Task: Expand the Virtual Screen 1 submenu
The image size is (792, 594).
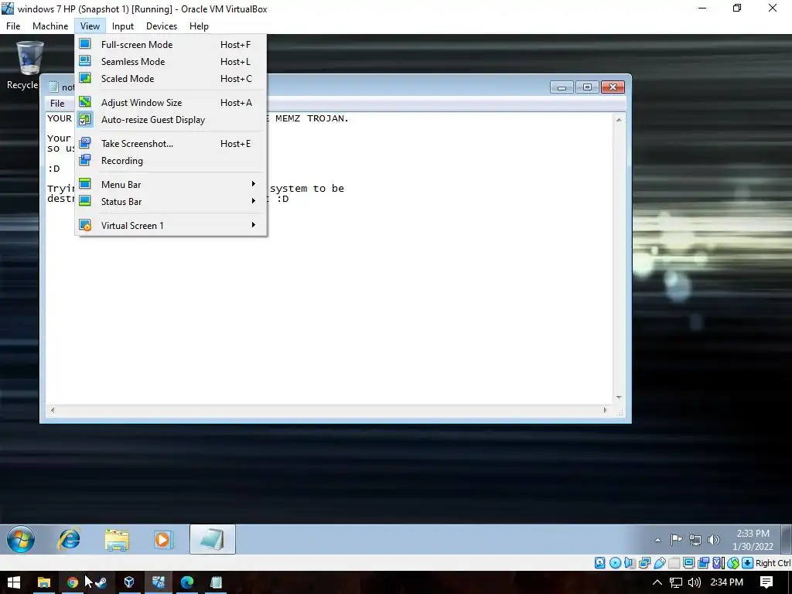Action: coord(171,225)
